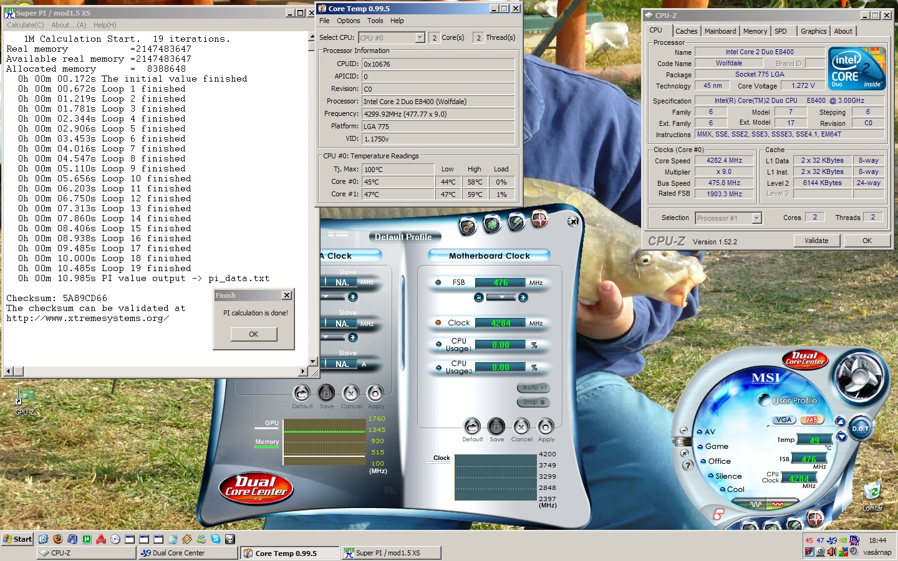
Task: Open the GPU-Z desktop shortcut
Action: [x=25, y=401]
